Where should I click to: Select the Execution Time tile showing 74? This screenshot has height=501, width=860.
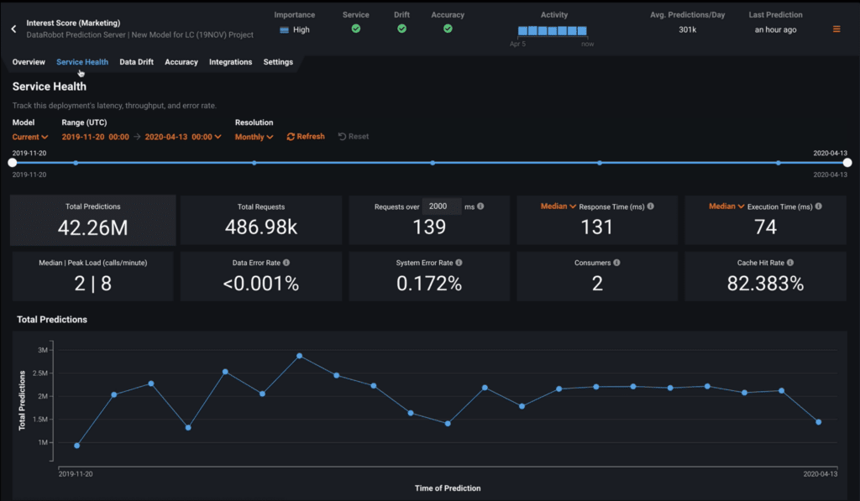pyautogui.click(x=765, y=221)
